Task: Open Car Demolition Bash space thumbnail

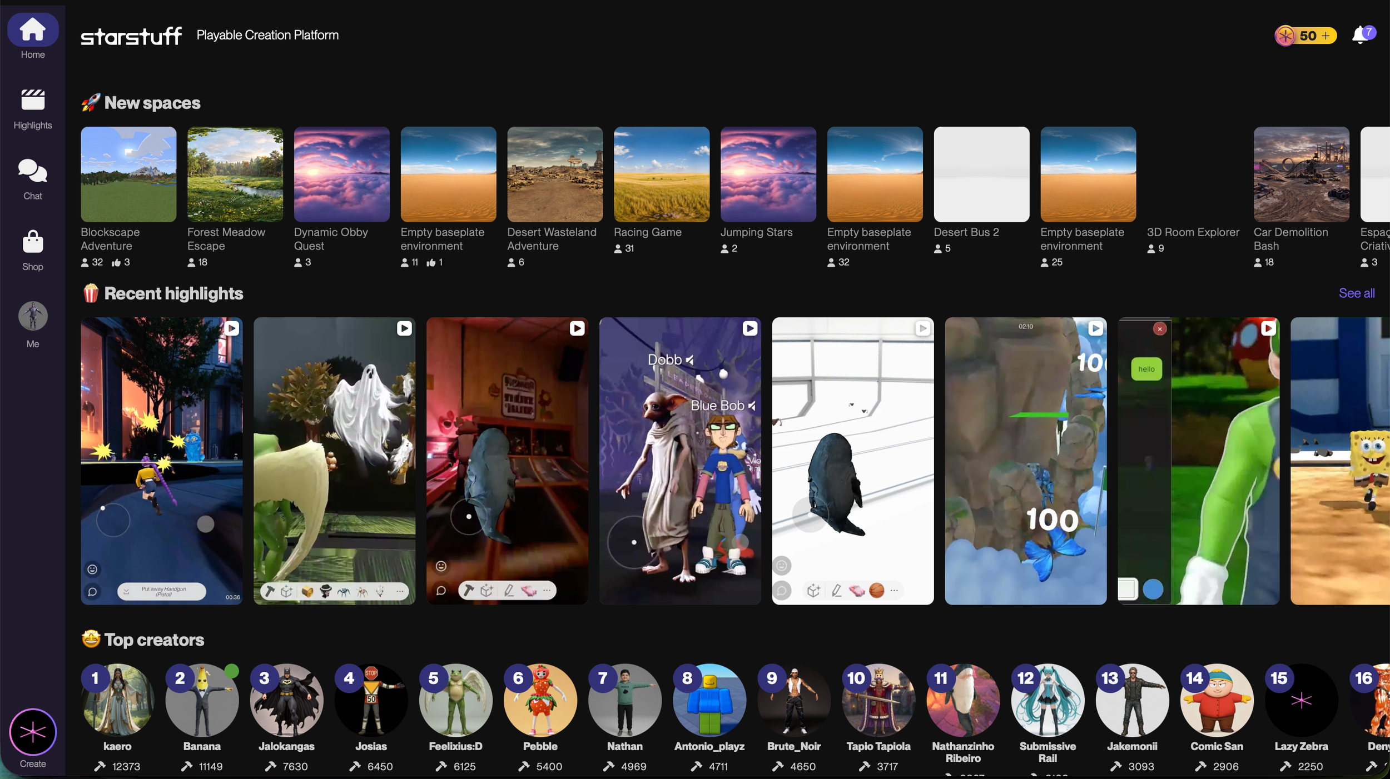Action: click(1301, 174)
